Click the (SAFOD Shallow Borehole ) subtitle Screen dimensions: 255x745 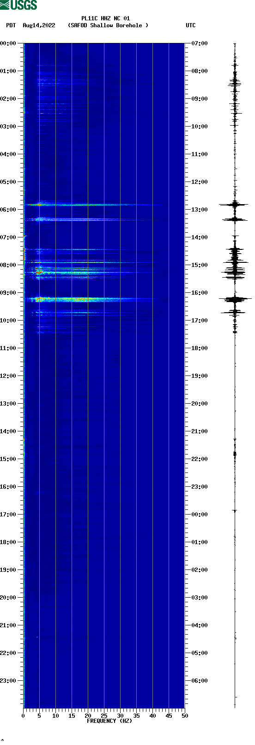(108, 25)
